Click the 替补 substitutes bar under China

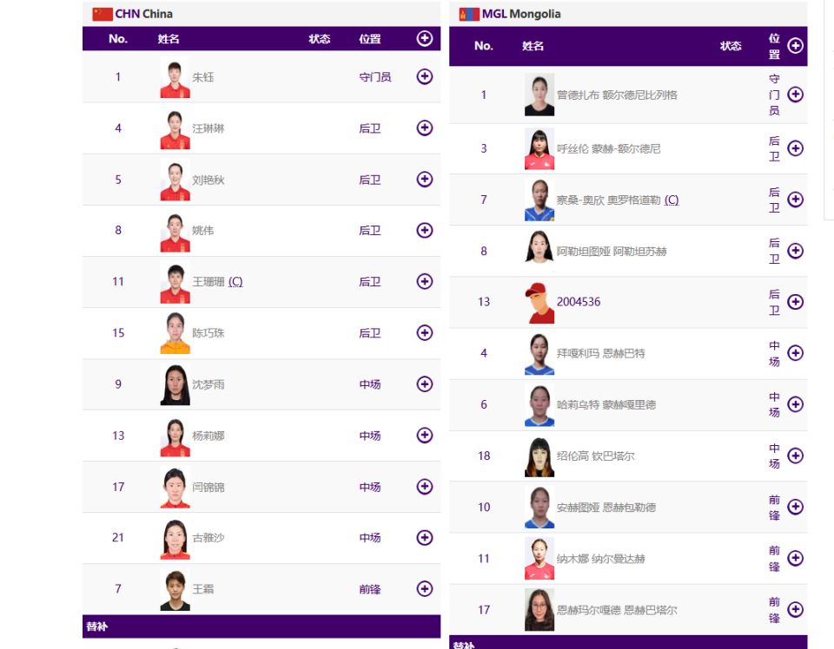click(261, 626)
